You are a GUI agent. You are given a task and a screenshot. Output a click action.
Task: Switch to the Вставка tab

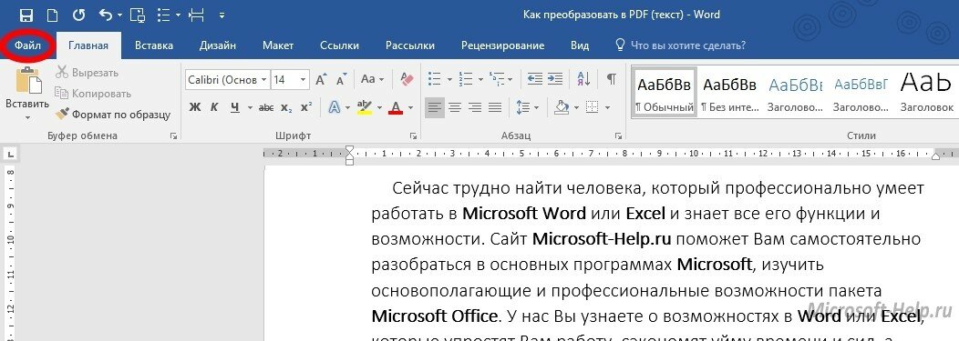coord(154,45)
